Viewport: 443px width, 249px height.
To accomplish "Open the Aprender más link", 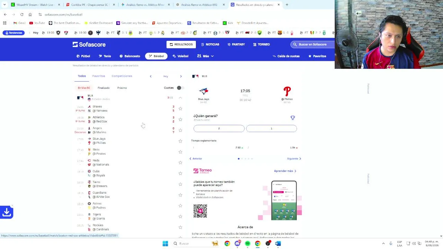I will pyautogui.click(x=285, y=171).
